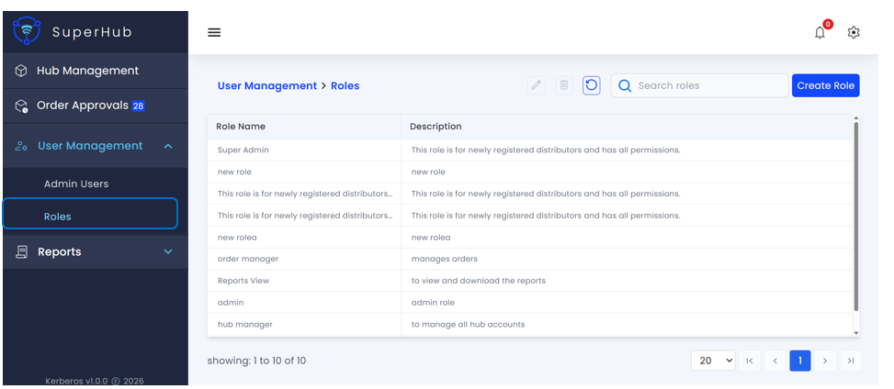Click the Create Role button

click(x=825, y=85)
